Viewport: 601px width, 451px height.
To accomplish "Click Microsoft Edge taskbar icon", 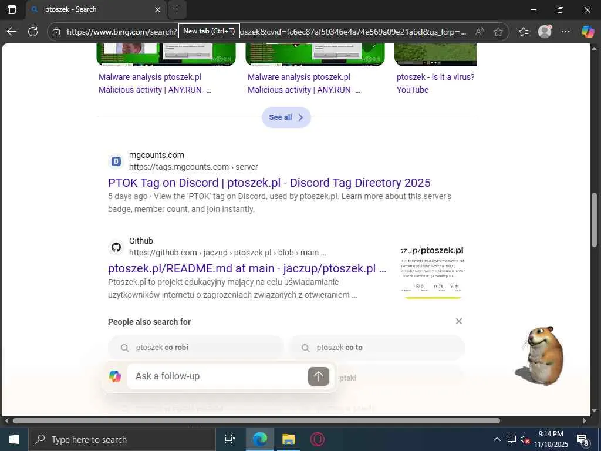I will [260, 439].
